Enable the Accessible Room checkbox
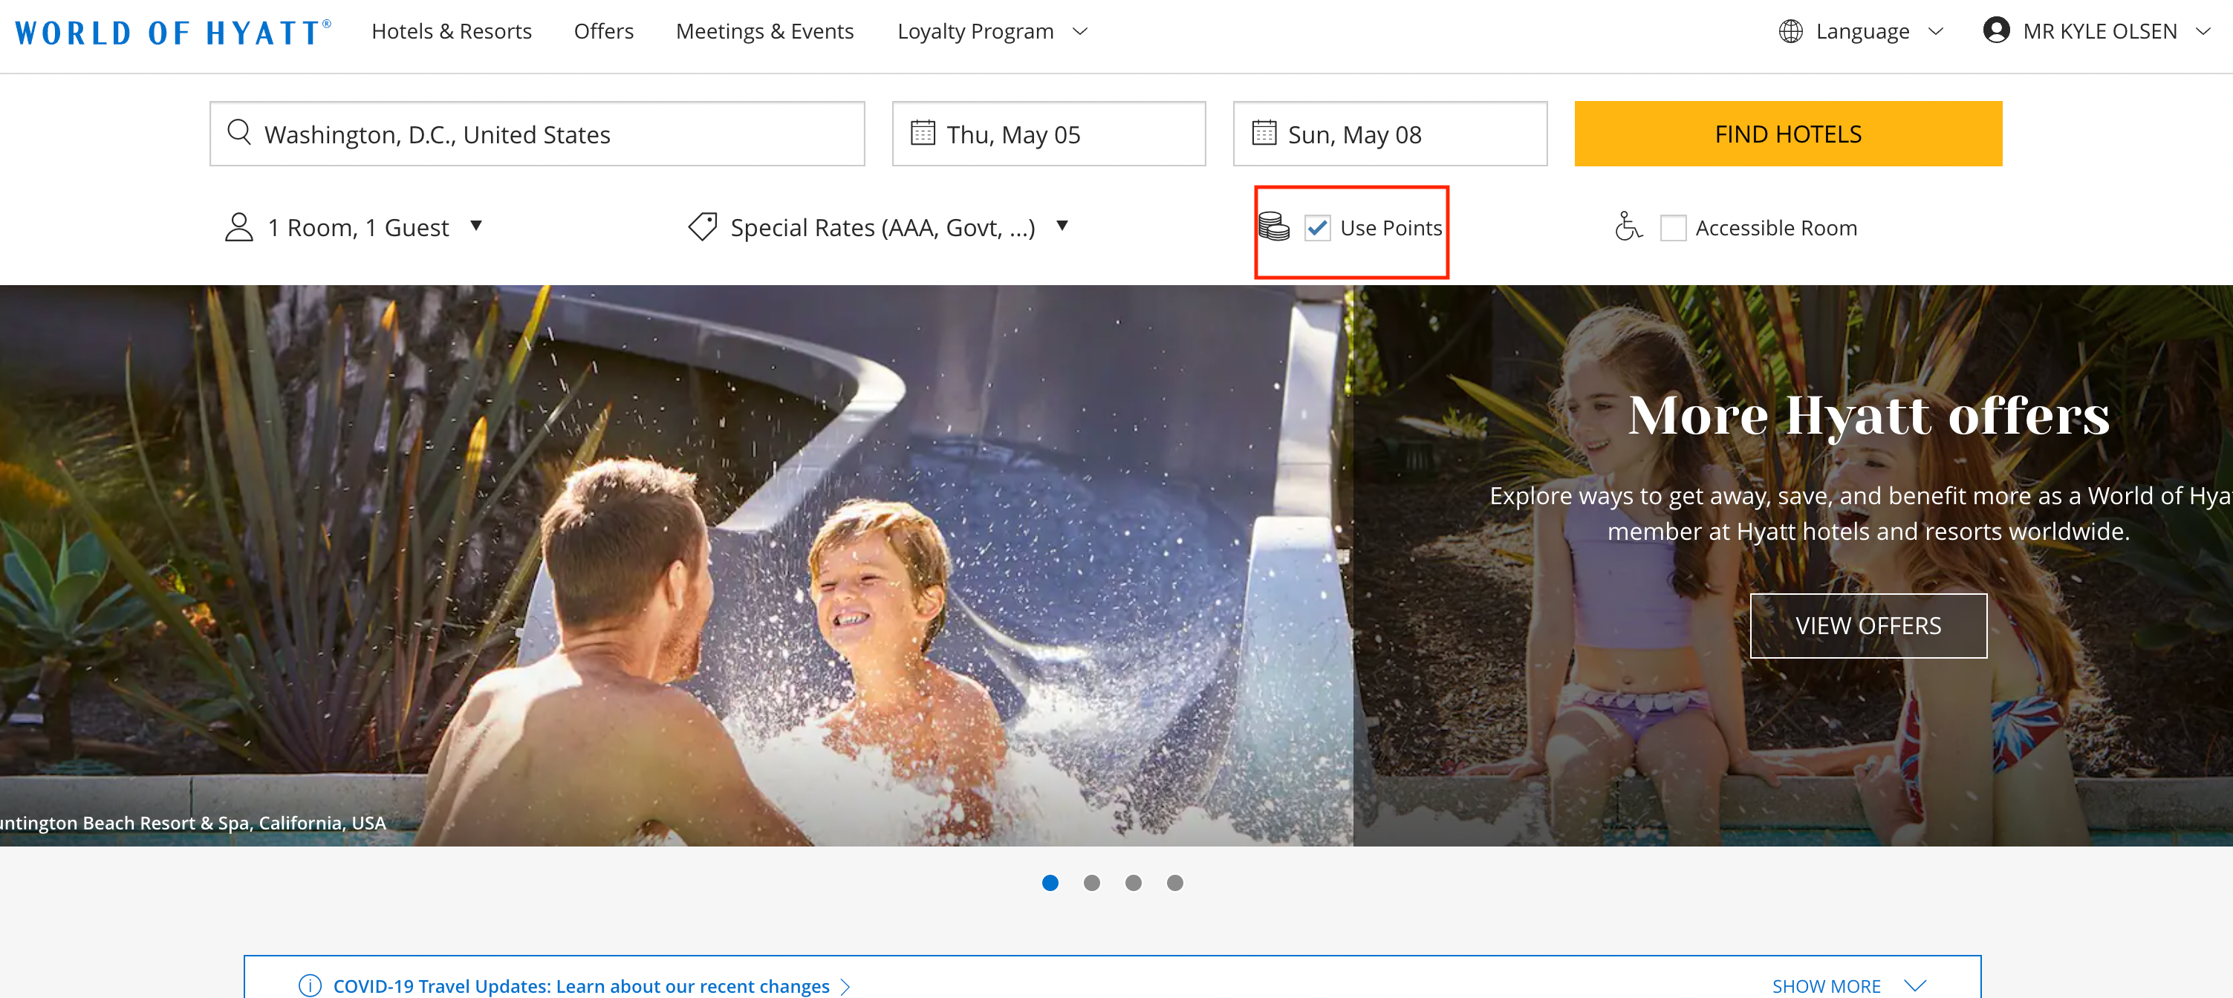The image size is (2233, 998). 1672,228
